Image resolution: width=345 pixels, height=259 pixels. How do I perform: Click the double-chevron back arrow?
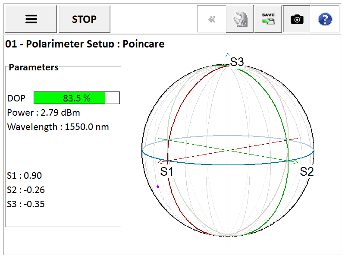[x=212, y=19]
